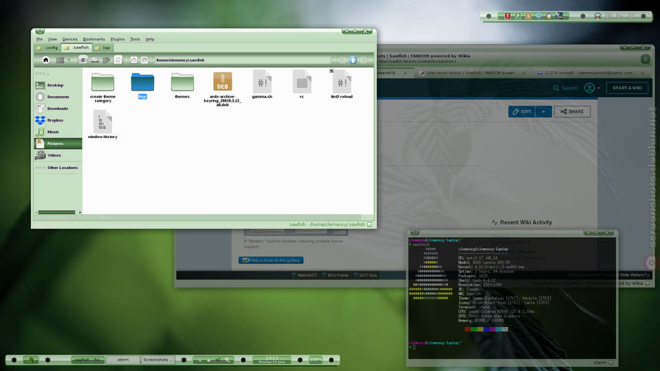This screenshot has width=660, height=371.
Task: Switch to the lisp tab
Action: (102, 48)
